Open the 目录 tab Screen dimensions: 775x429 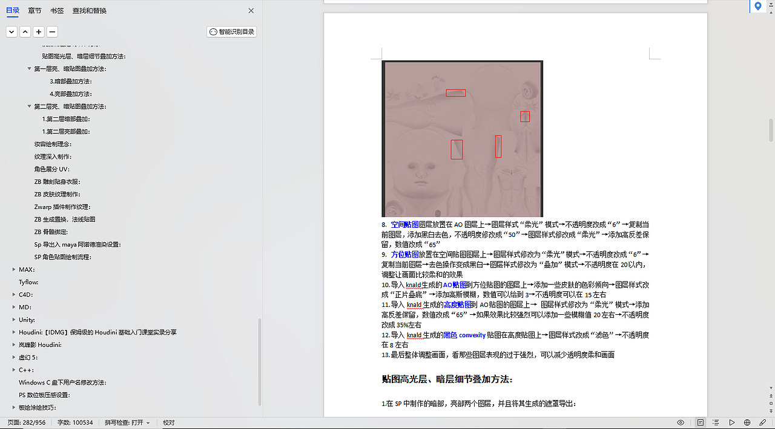tap(13, 11)
